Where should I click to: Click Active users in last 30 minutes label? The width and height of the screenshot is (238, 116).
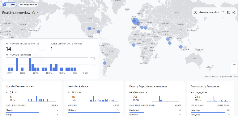[x=22, y=44]
